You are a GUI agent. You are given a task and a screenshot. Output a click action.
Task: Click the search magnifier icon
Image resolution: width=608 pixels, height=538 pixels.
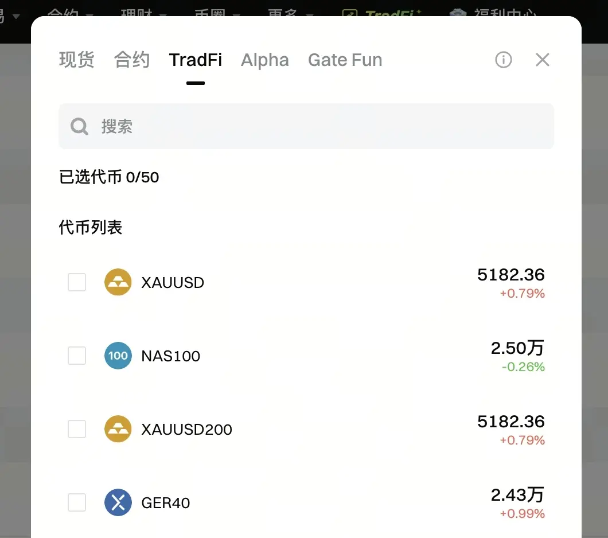click(79, 126)
